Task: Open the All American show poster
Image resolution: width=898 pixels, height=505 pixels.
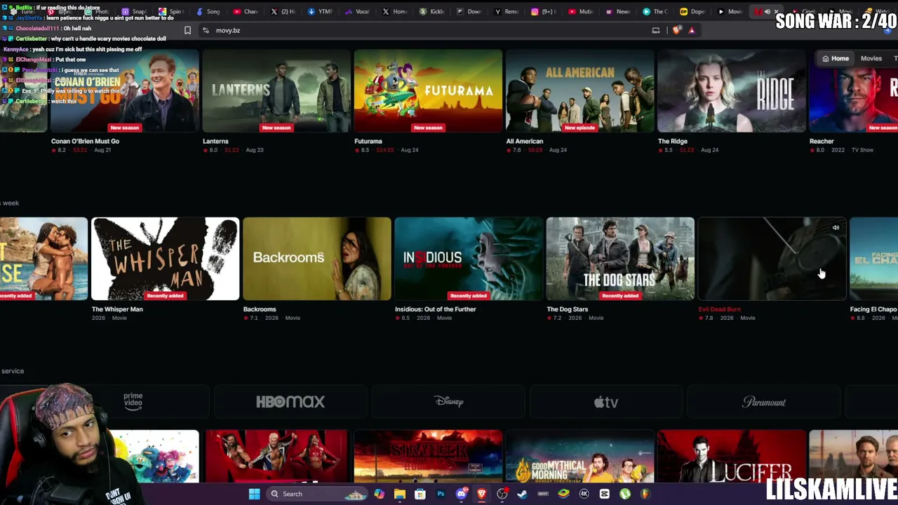Action: point(580,90)
